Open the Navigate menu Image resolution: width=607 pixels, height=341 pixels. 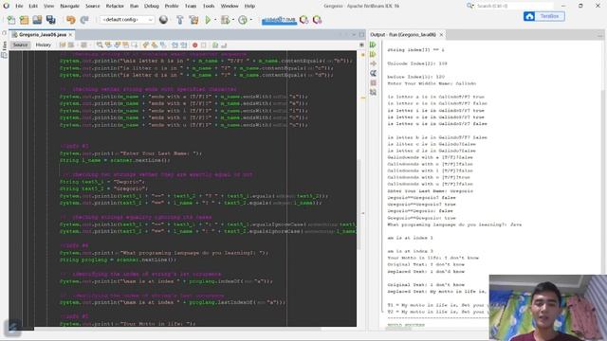click(69, 6)
